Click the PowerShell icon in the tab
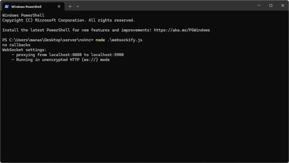 (x=7, y=6)
